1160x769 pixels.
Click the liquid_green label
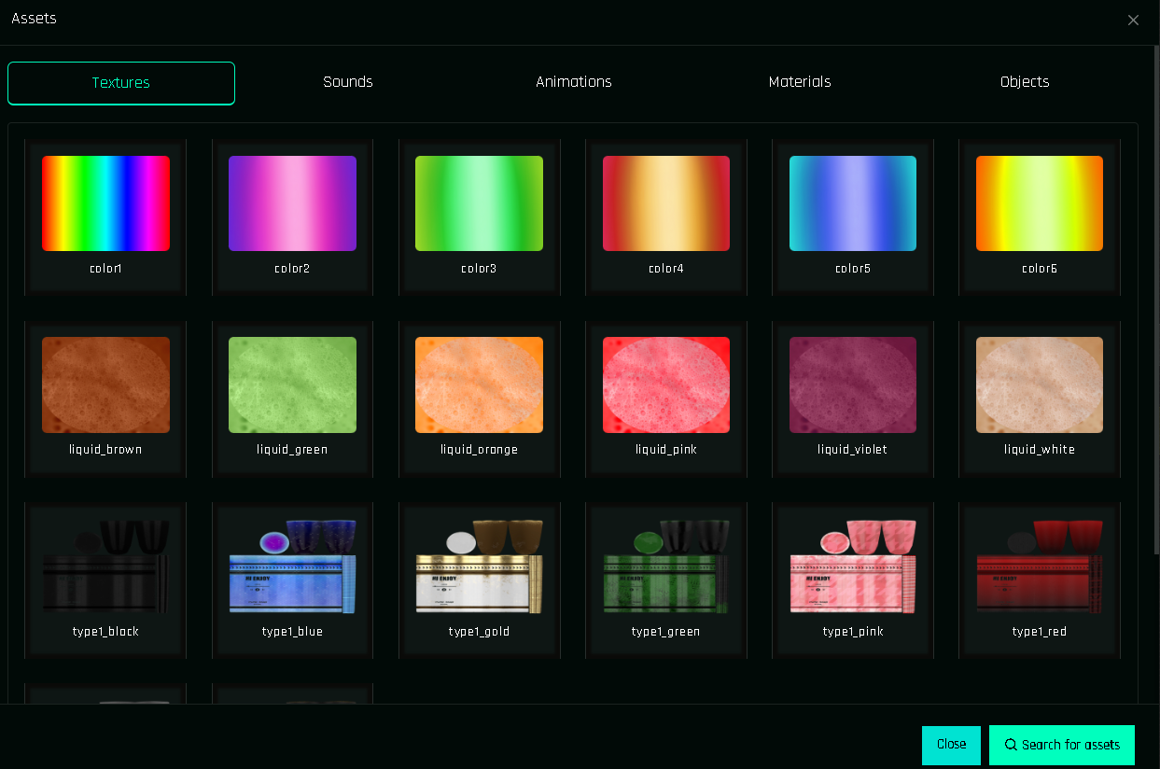coord(292,450)
